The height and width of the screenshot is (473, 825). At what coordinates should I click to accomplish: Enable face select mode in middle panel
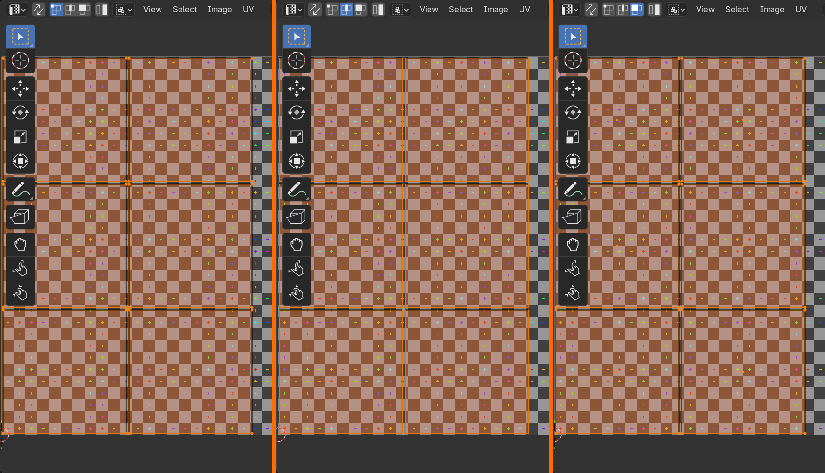361,9
